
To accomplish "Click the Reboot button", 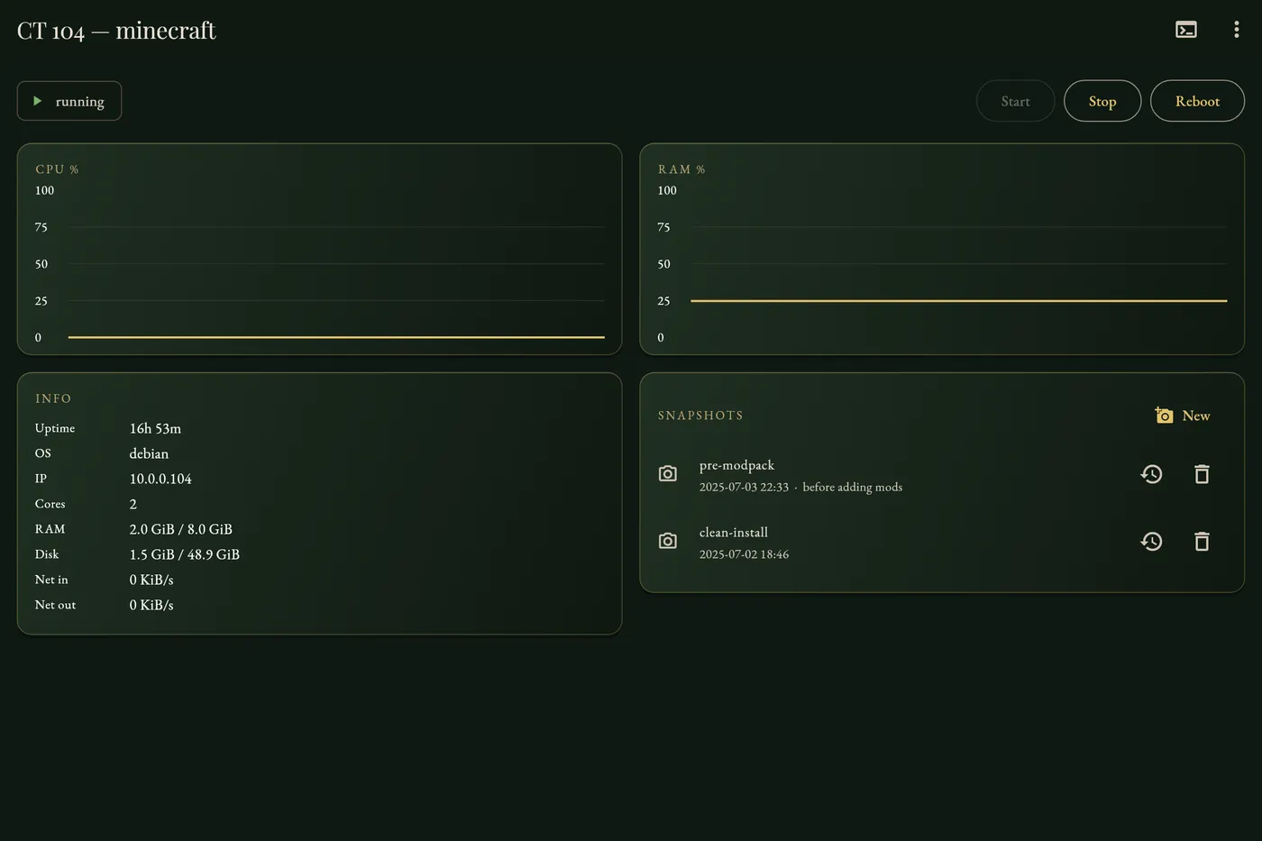I will (x=1197, y=101).
